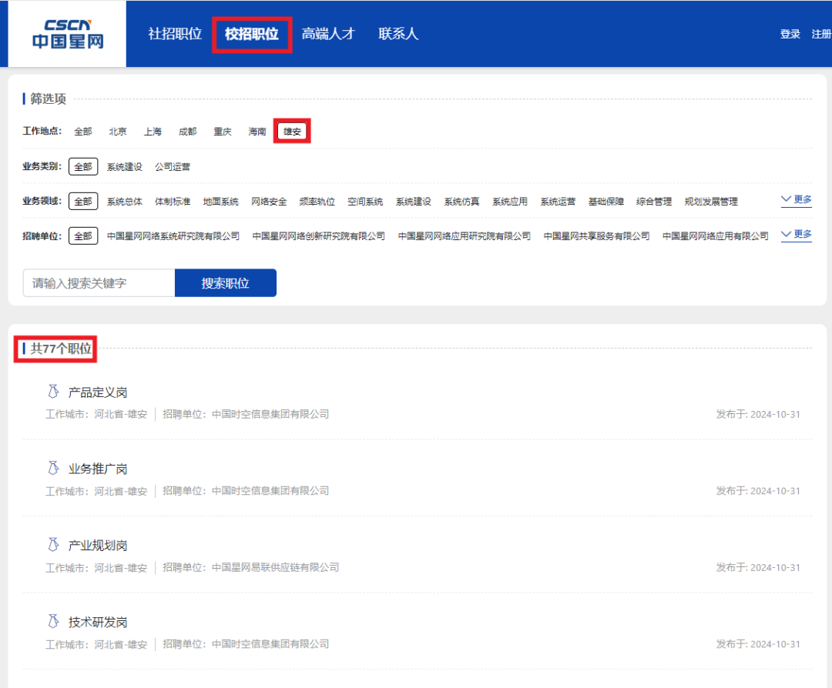Click the keyword search input box
The width and height of the screenshot is (832, 688).
coord(98,282)
